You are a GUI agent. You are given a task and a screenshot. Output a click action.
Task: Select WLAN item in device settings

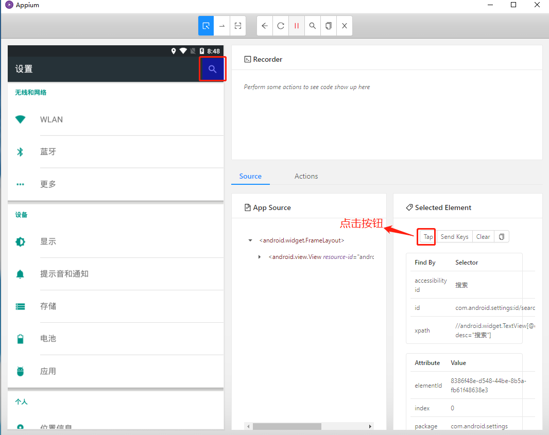115,119
